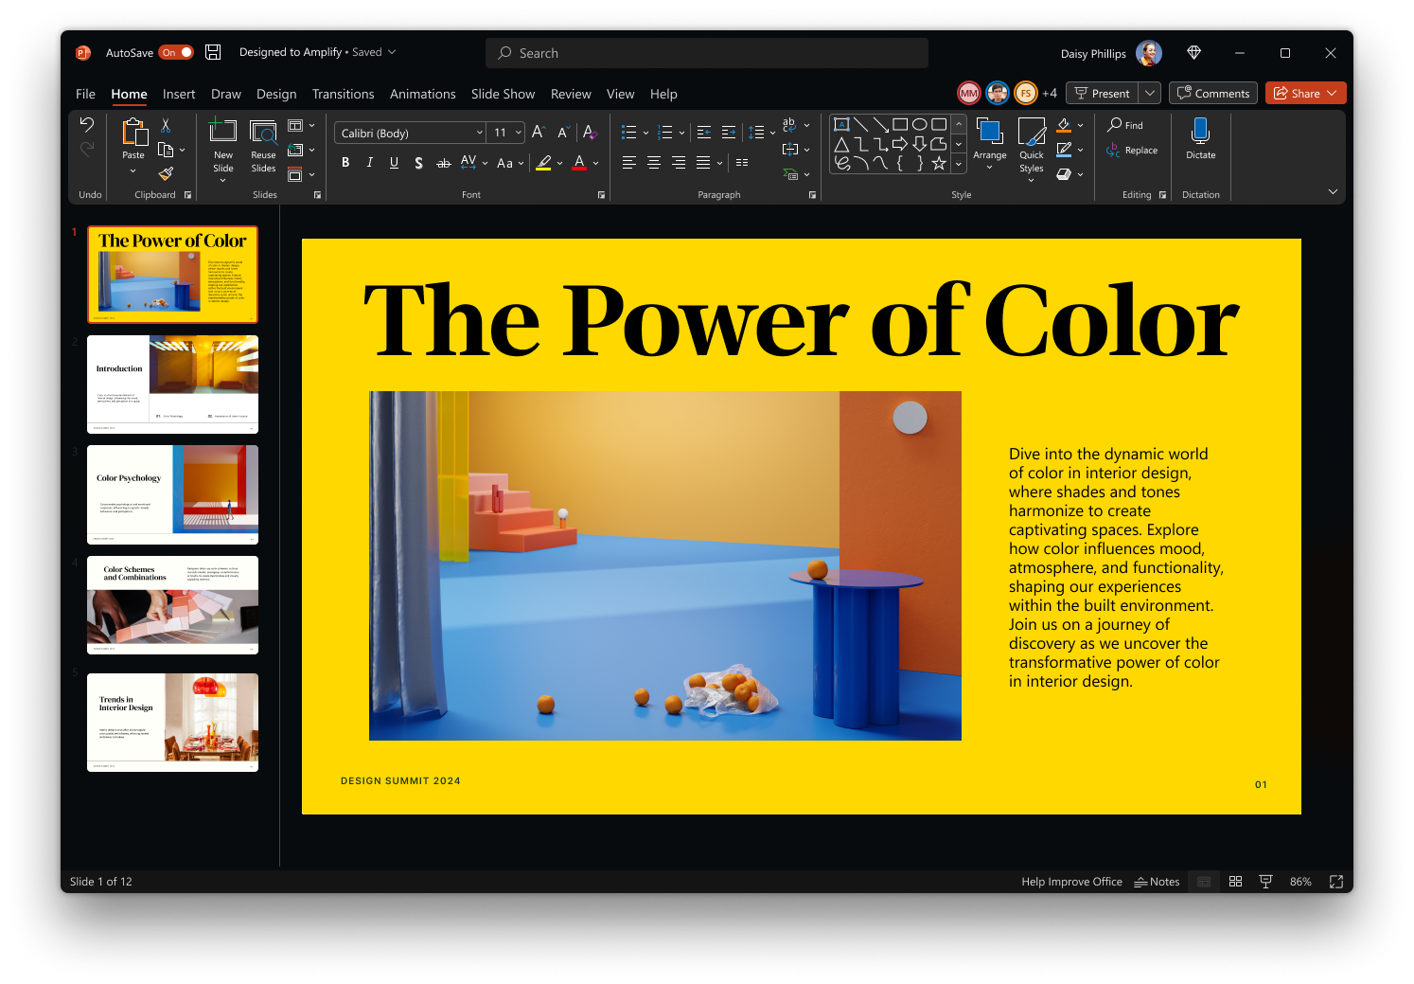Click the Undo arrow

coord(87,125)
